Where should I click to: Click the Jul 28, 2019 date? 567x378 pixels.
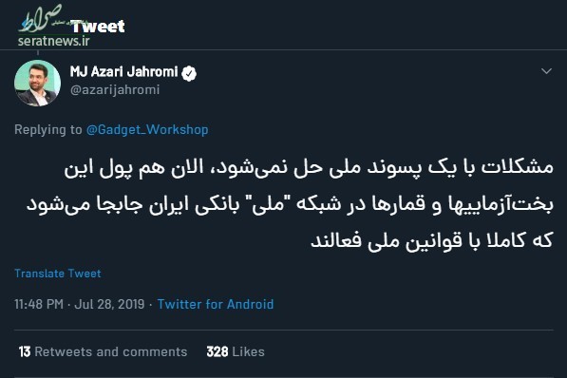(x=109, y=304)
